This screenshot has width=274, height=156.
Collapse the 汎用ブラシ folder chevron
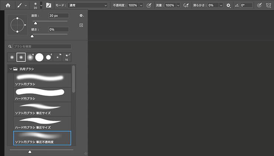tap(11, 69)
